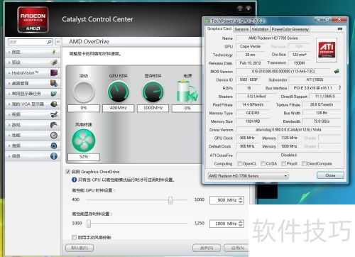
Task: Expand the 音频 audio section
Action: point(33,146)
